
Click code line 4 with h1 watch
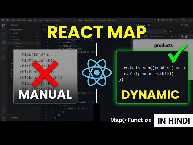(67, 43)
